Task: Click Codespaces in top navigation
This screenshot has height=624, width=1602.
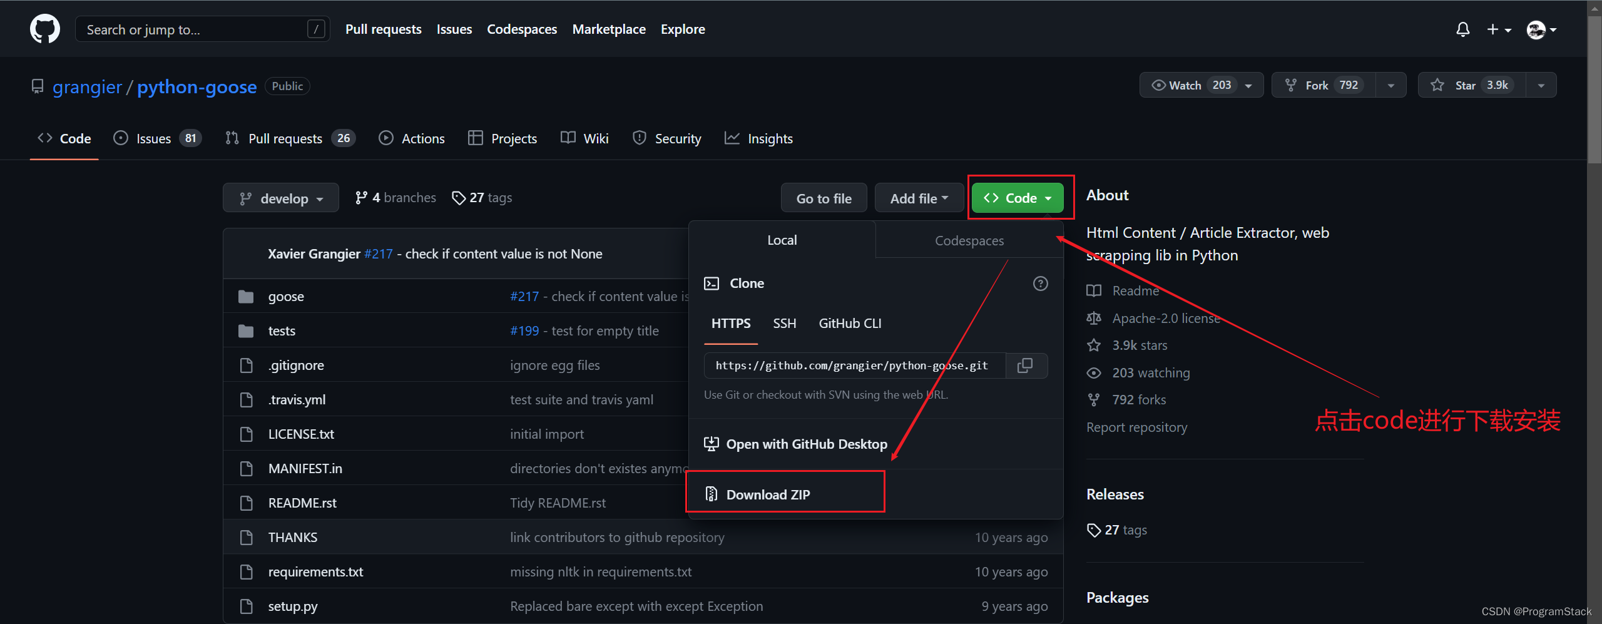Action: (x=522, y=29)
